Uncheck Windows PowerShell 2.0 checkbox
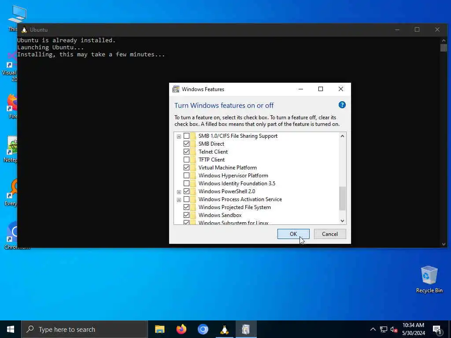Screen dimensions: 451x338 [186, 191]
